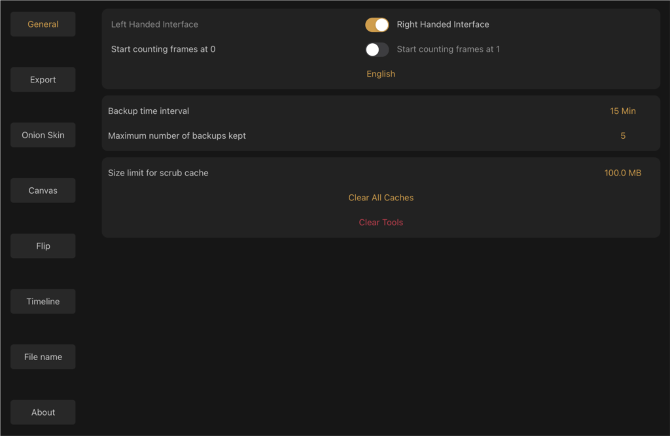Toggle the frame counting start switch
The width and height of the screenshot is (670, 436).
[x=377, y=50]
